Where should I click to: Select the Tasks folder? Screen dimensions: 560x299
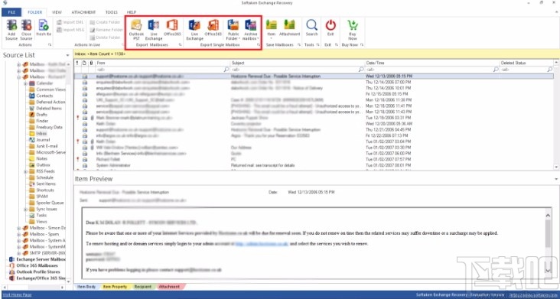tap(41, 215)
